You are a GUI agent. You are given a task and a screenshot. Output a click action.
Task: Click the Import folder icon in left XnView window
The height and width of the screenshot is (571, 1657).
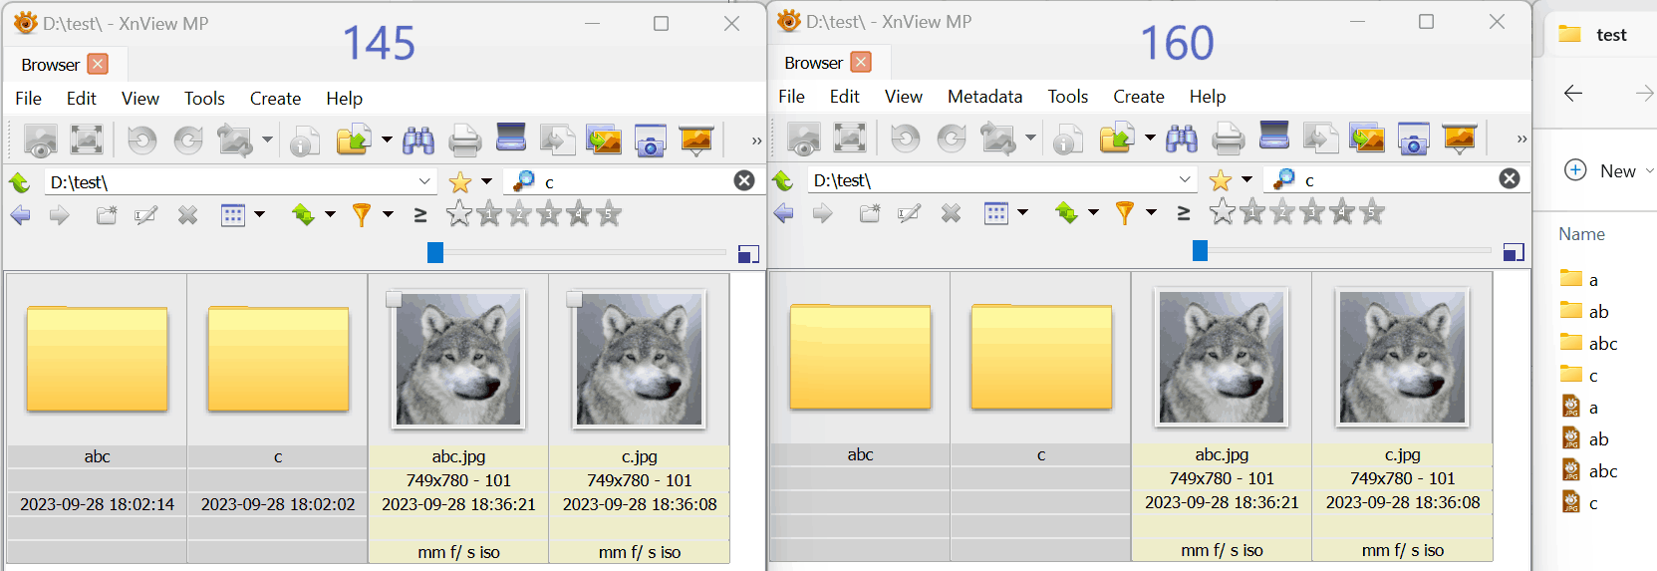[x=354, y=141]
